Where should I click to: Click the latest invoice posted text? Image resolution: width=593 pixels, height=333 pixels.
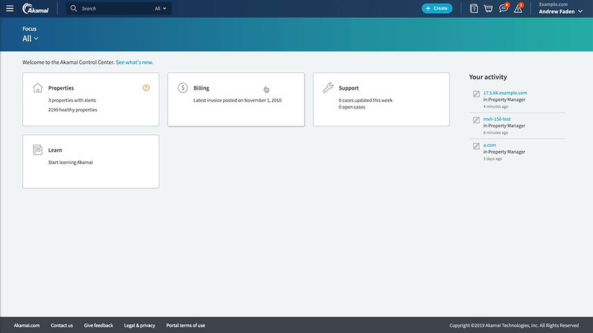tap(238, 100)
